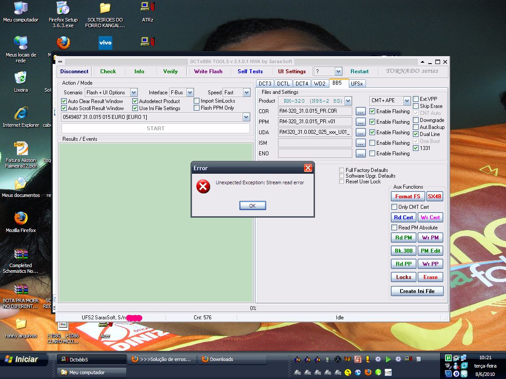Select the Fatura Alisson Palmeira02.pdf file icon
The image size is (506, 379).
click(x=21, y=155)
